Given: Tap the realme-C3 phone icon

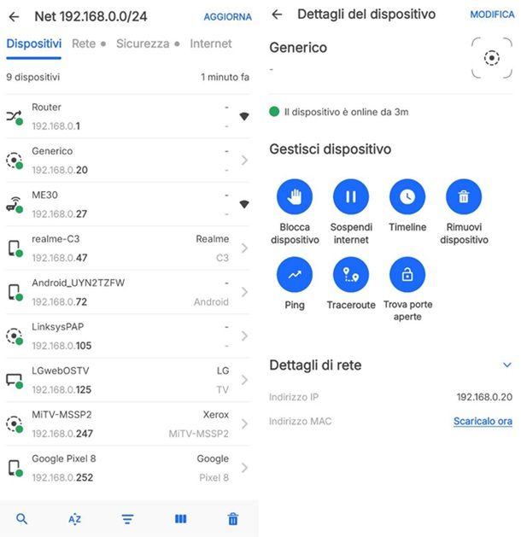Looking at the screenshot, I should pos(15,248).
